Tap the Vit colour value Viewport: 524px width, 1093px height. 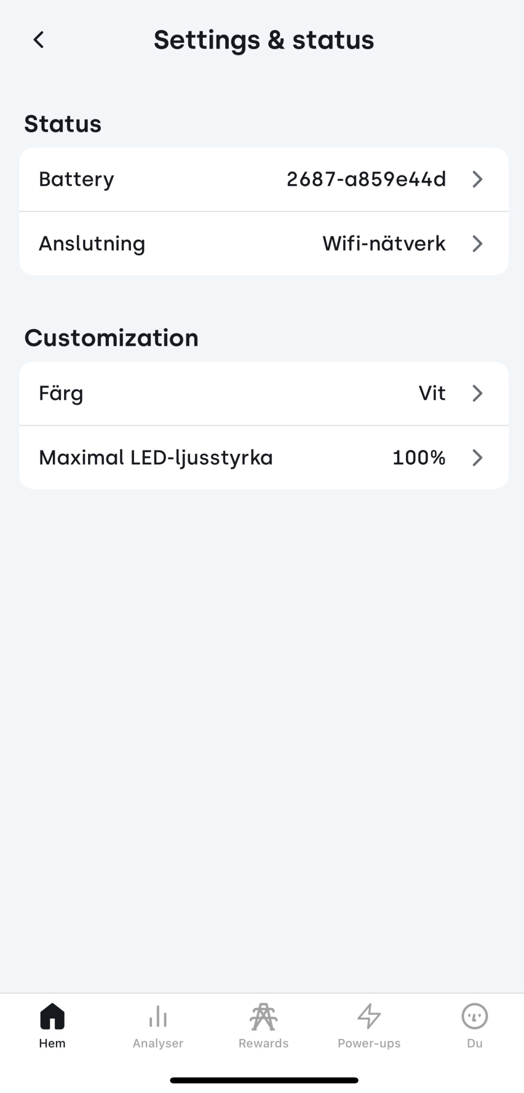pyautogui.click(x=432, y=393)
